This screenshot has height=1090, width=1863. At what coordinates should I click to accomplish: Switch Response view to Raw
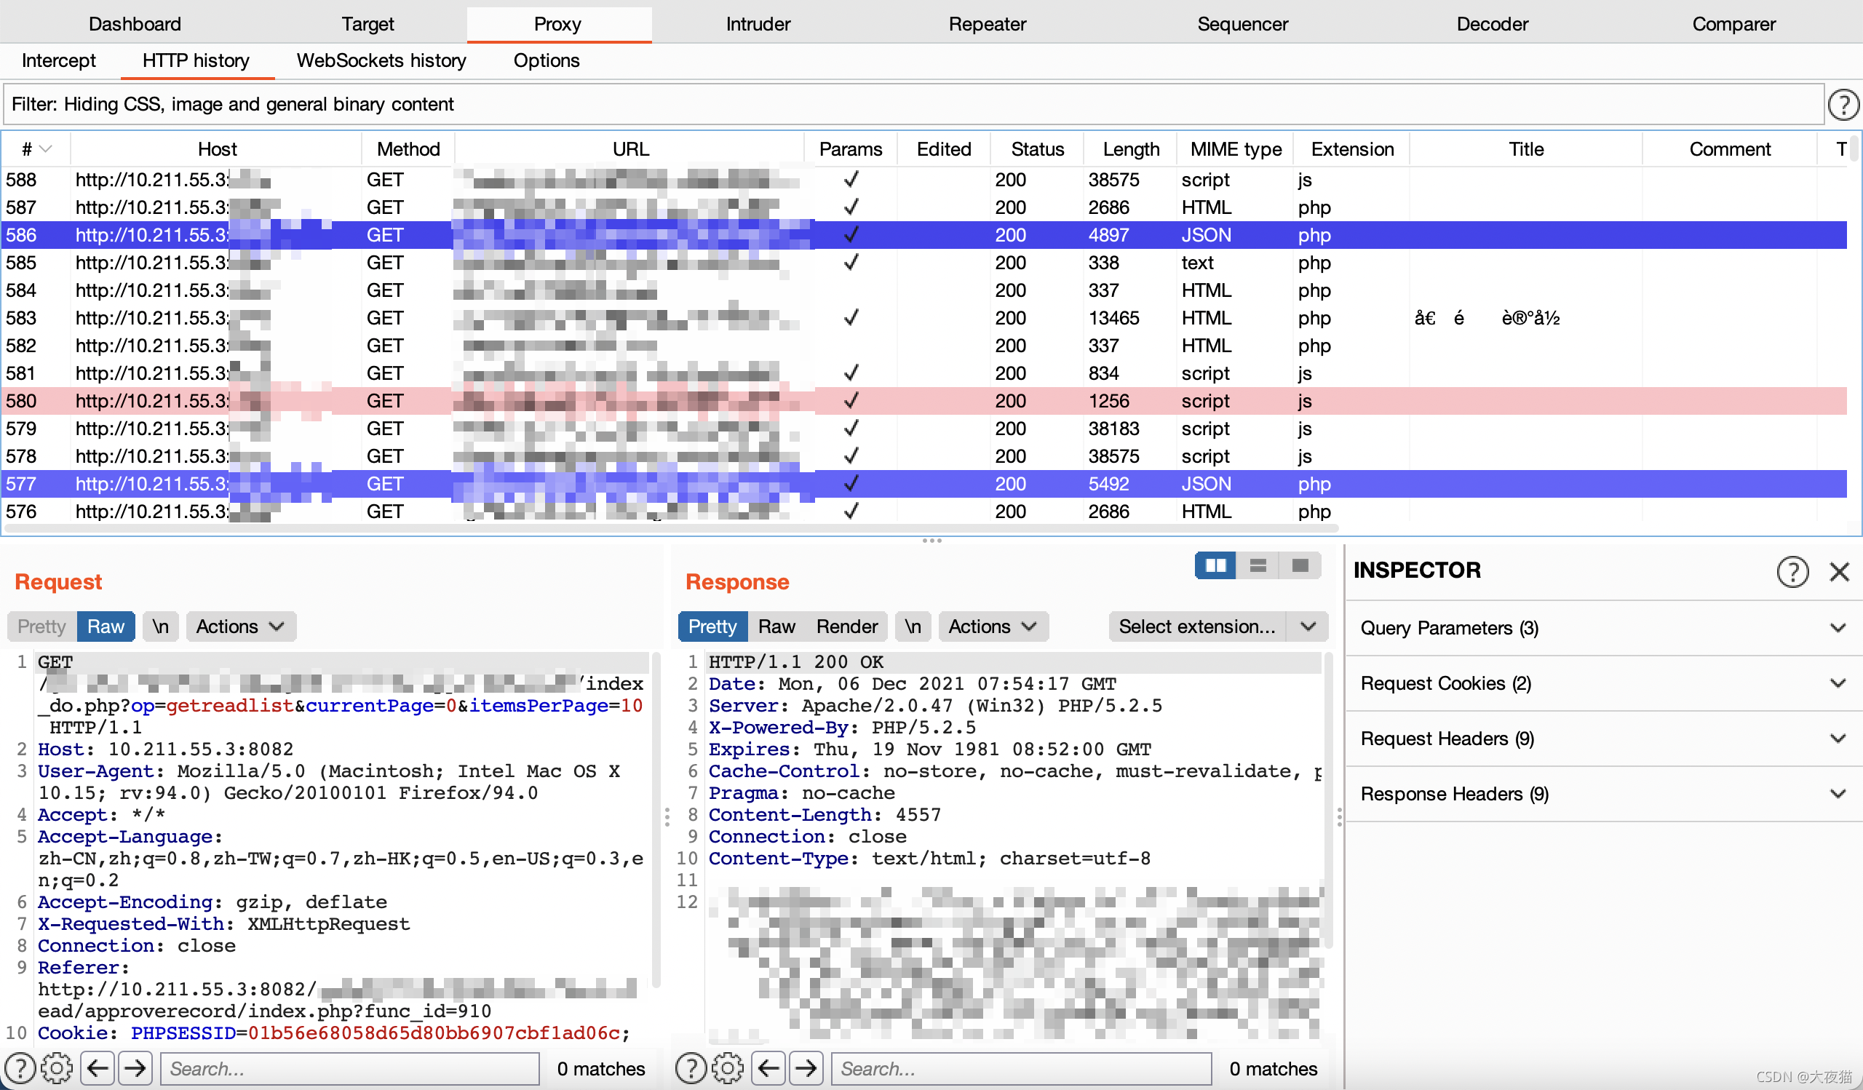[776, 626]
